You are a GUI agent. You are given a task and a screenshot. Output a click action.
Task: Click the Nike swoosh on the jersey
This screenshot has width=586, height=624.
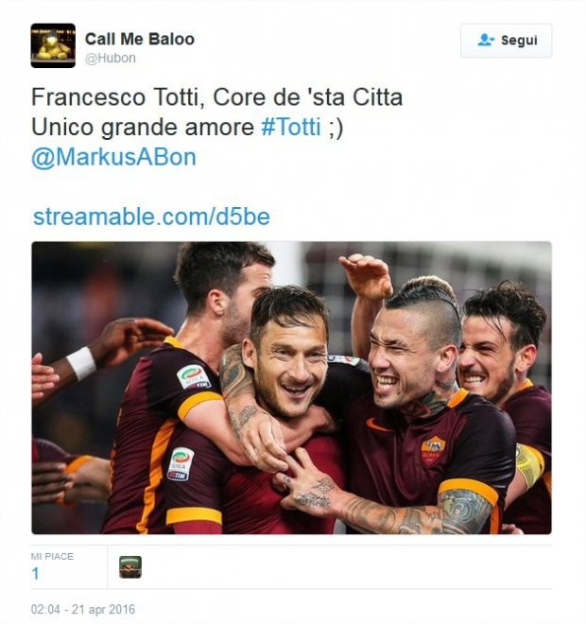click(377, 425)
